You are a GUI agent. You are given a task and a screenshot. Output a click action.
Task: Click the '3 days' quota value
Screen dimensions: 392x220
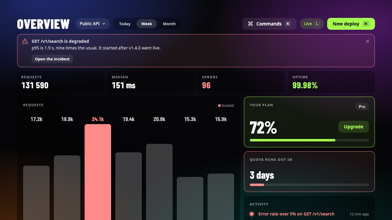[x=262, y=175]
